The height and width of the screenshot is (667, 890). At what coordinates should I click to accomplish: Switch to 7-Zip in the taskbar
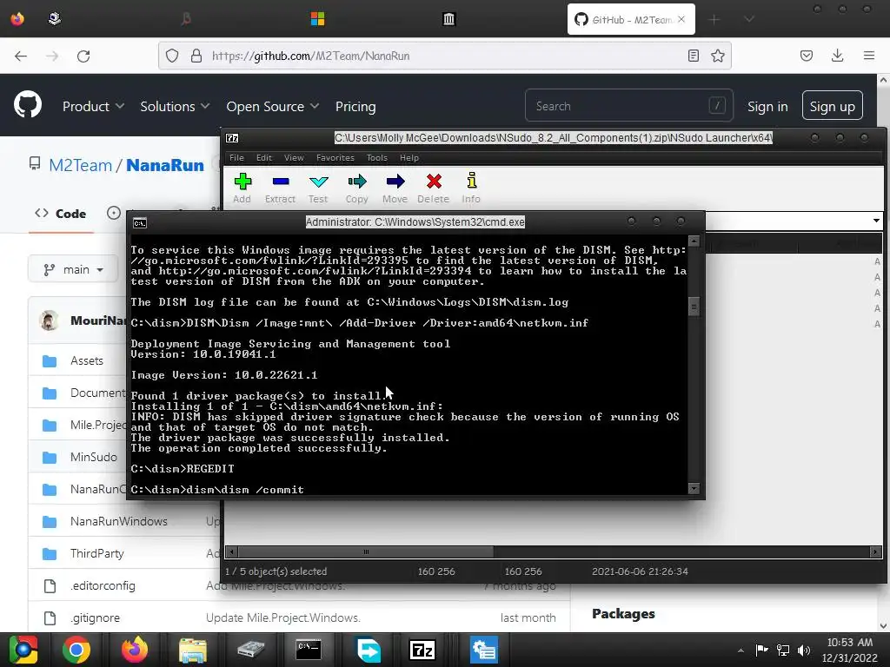tap(423, 650)
